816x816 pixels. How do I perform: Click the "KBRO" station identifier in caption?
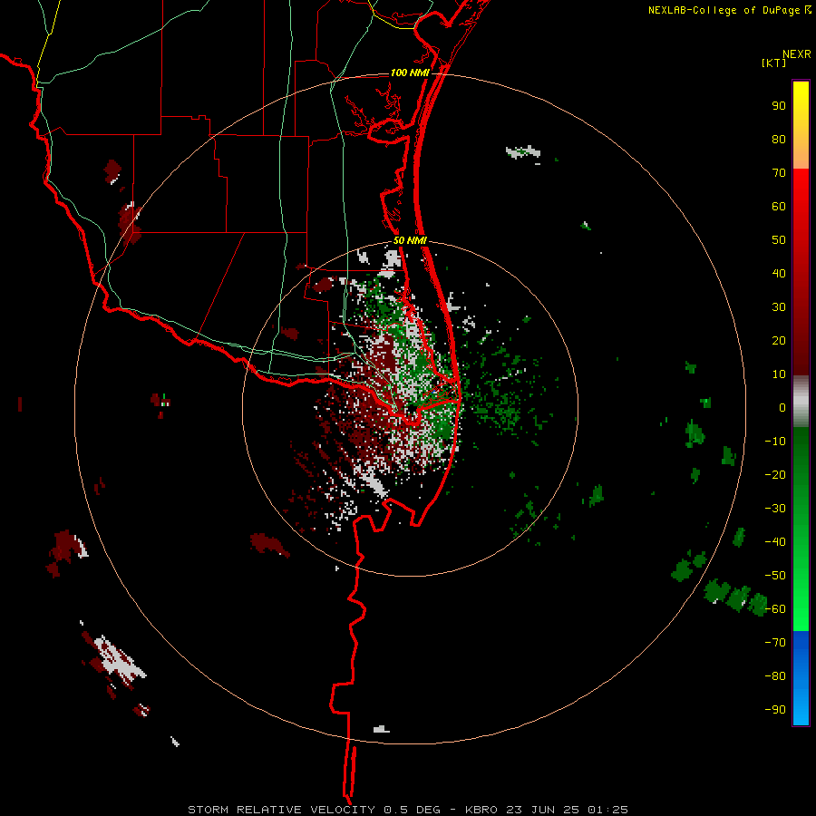tap(481, 810)
